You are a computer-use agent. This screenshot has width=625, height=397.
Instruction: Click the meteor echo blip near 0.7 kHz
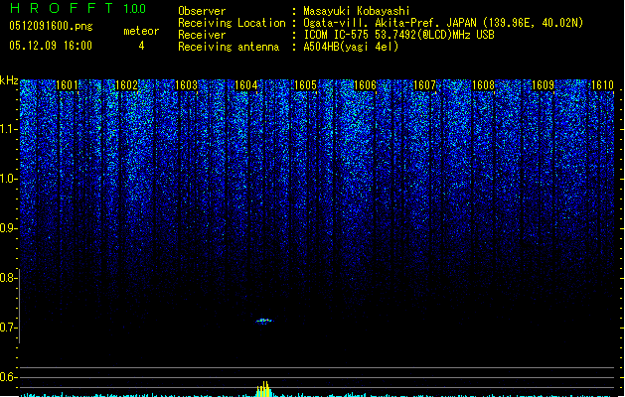(264, 321)
